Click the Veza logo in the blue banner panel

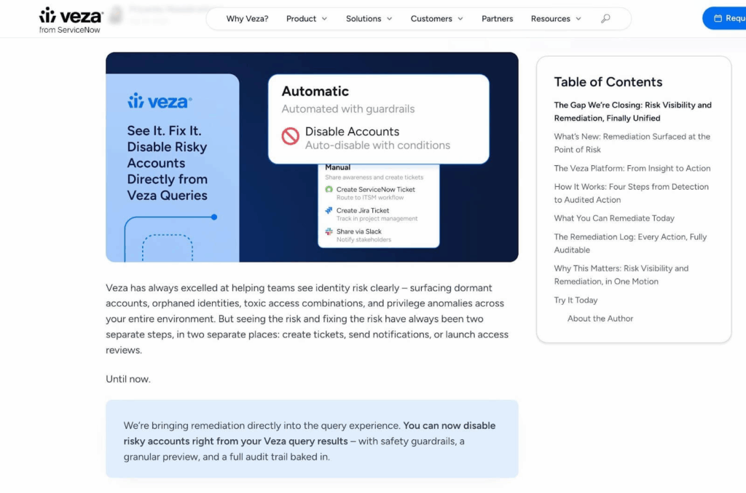pos(160,101)
